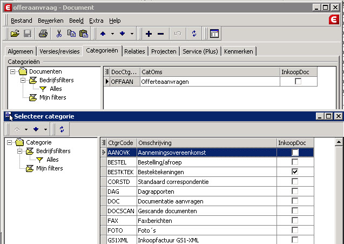Open the Help menu
Screen dimensions: 344x244
[115, 21]
